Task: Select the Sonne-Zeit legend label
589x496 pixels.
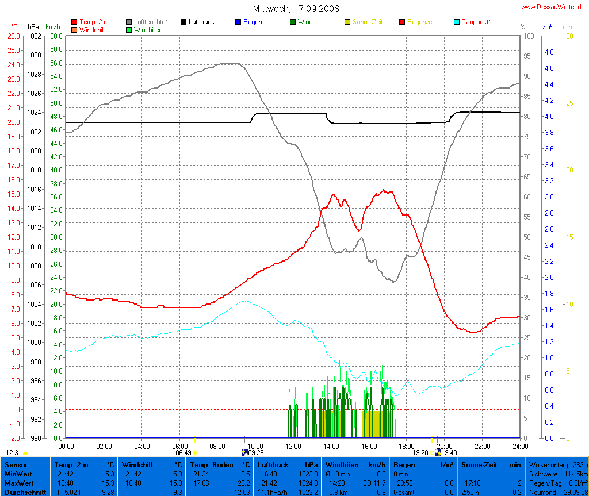Action: coord(370,22)
